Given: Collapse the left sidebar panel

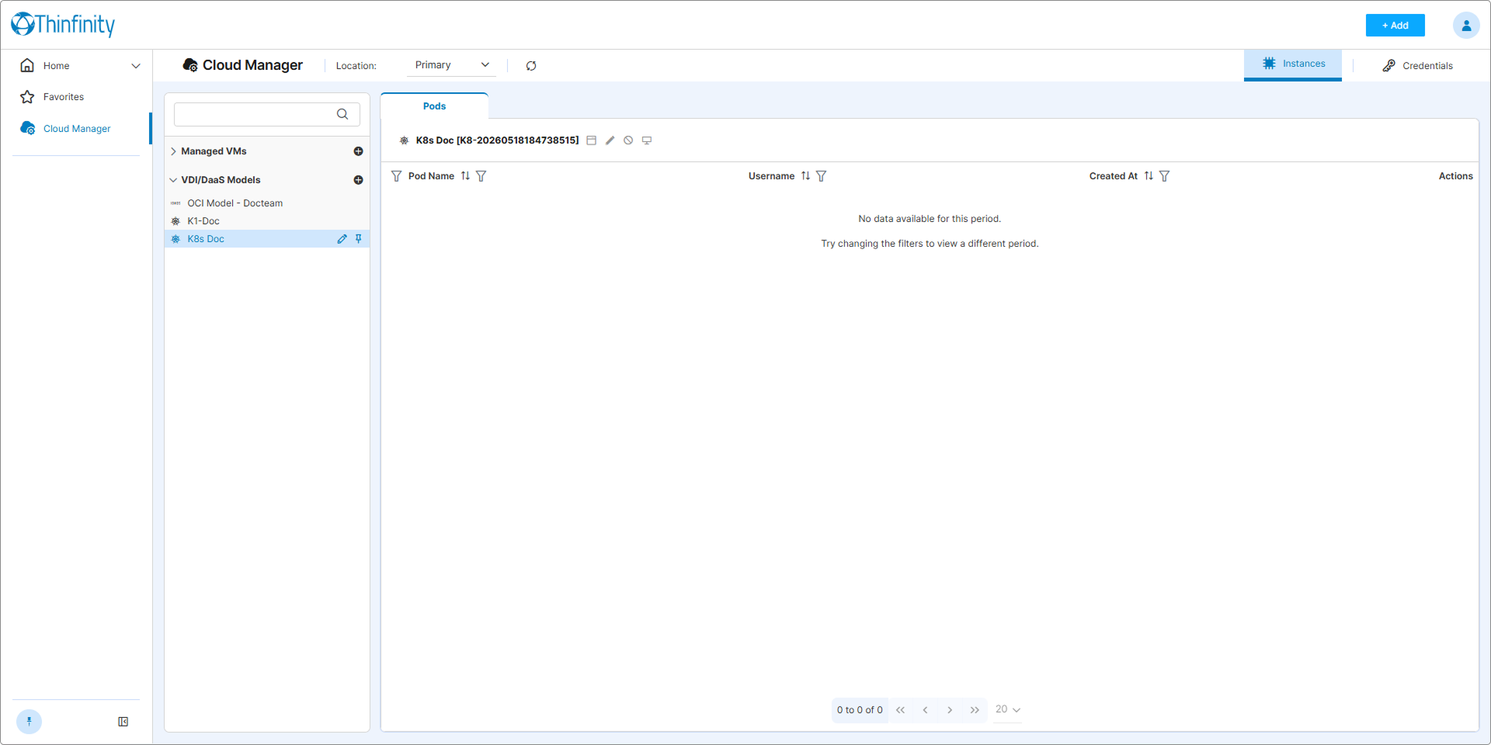Looking at the screenshot, I should (x=123, y=722).
